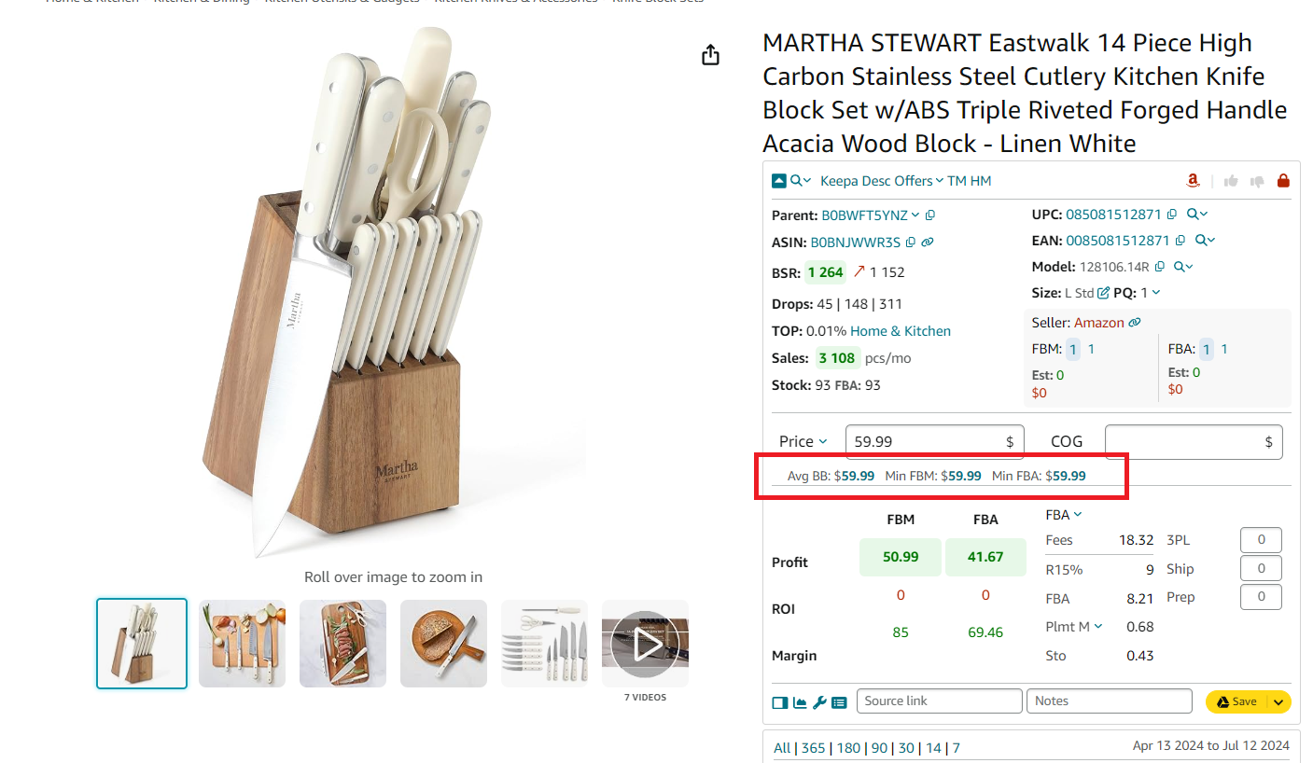Toggle the red lock icon
This screenshot has width=1313, height=763.
[1283, 180]
